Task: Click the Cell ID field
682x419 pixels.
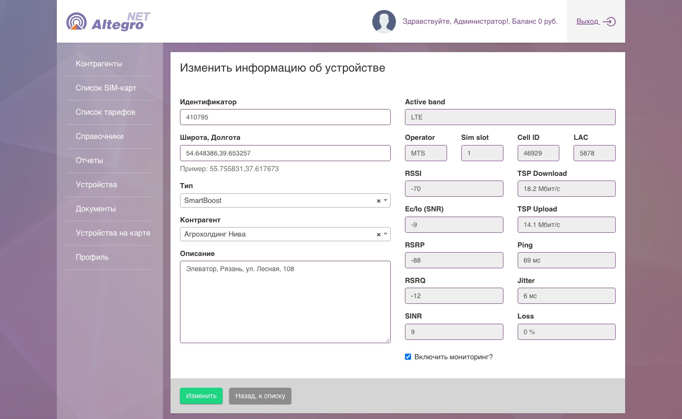Action: point(538,153)
